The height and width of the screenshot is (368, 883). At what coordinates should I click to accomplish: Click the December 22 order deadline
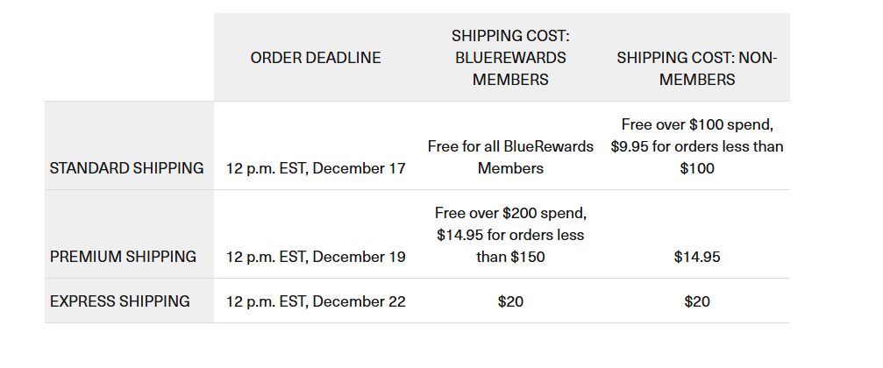(x=316, y=301)
